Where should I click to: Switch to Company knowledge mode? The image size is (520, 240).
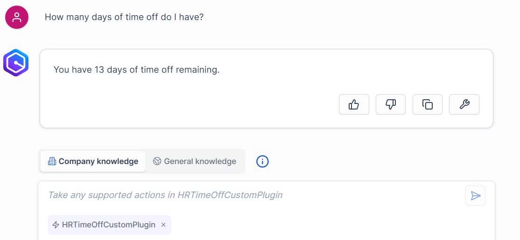[93, 162]
